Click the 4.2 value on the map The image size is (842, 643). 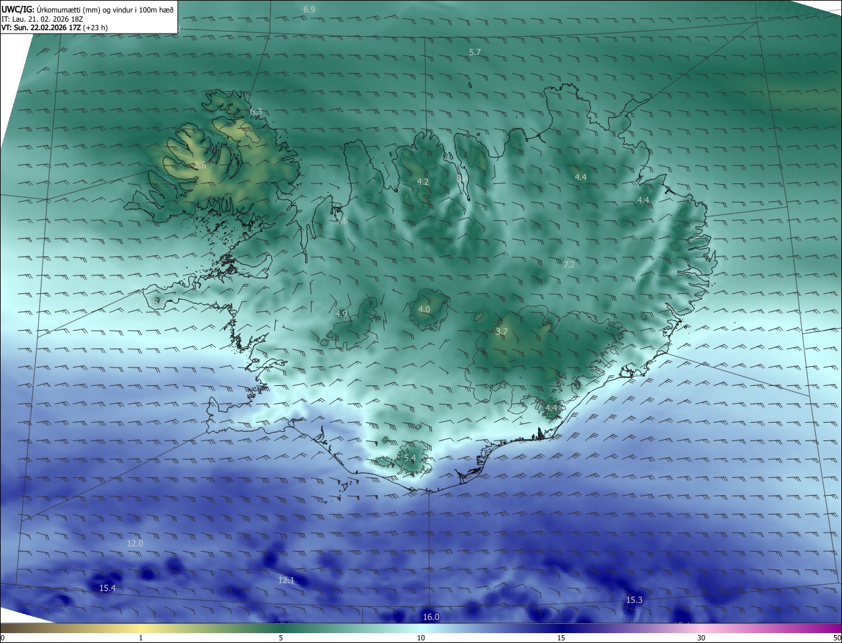tap(423, 181)
